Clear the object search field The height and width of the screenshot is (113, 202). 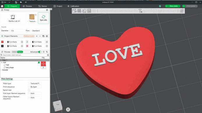(x=48, y=55)
